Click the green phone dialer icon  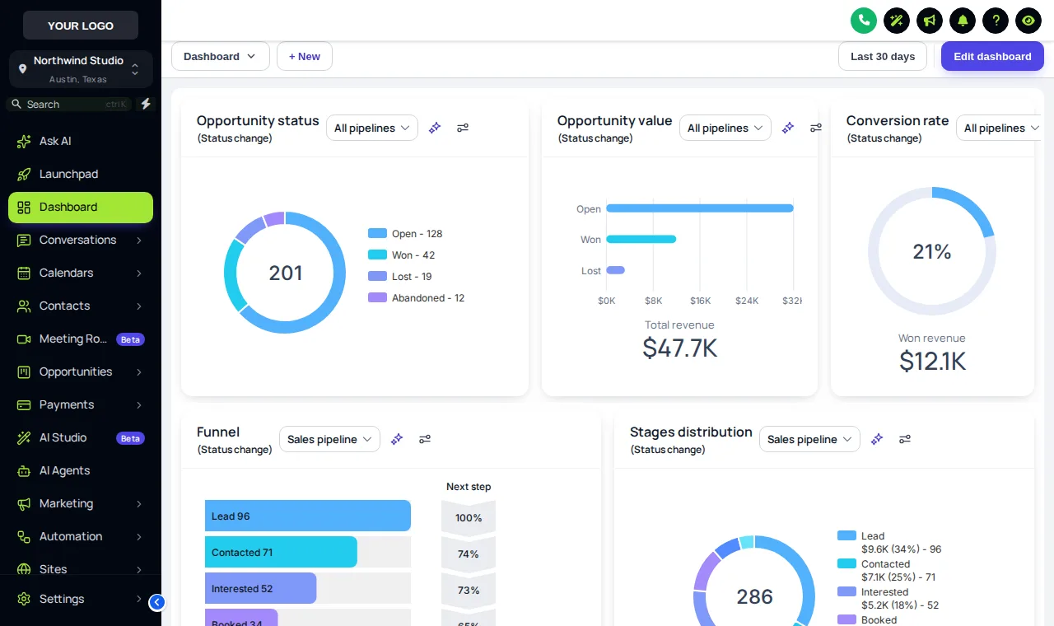tap(864, 21)
